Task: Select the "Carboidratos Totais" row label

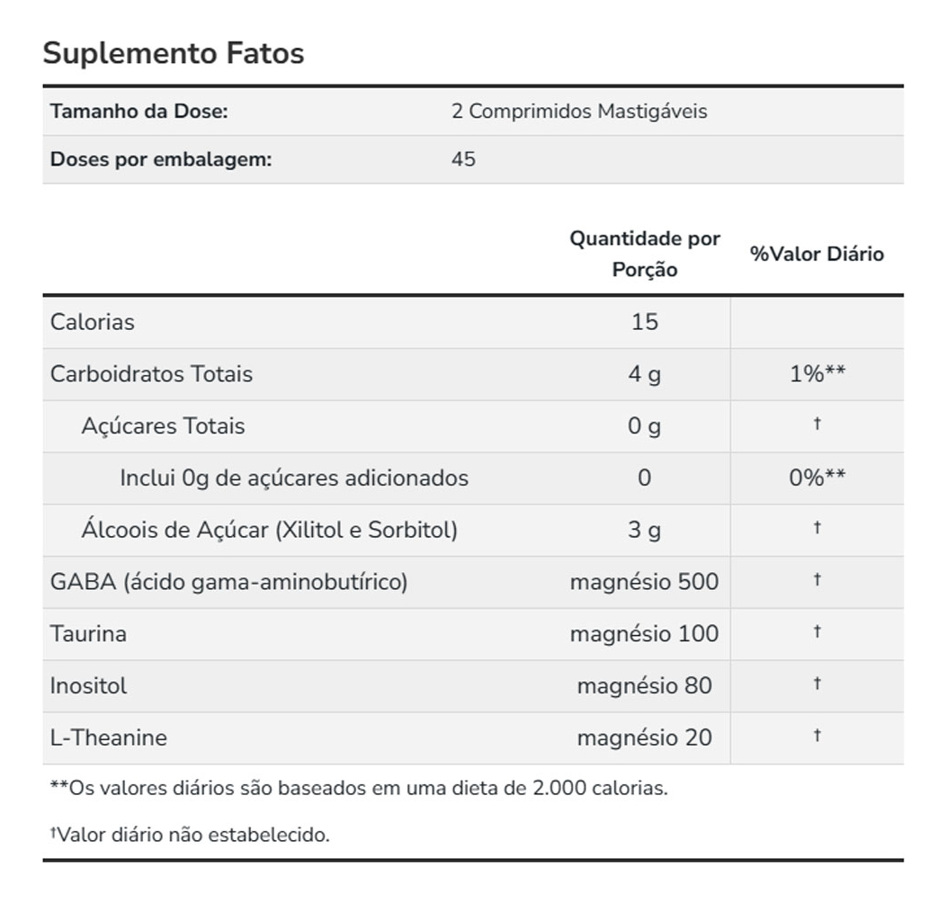Action: (x=152, y=374)
